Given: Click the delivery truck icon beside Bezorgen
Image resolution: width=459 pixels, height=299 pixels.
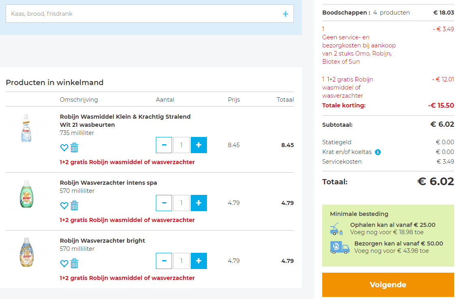Looking at the screenshot, I should coord(340,247).
